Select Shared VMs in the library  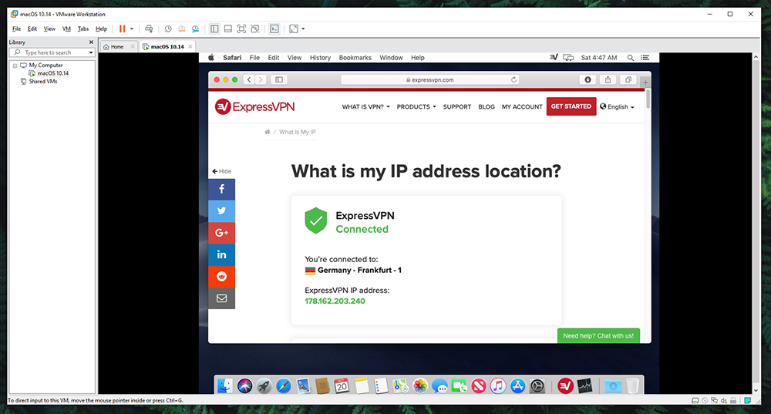[x=42, y=82]
